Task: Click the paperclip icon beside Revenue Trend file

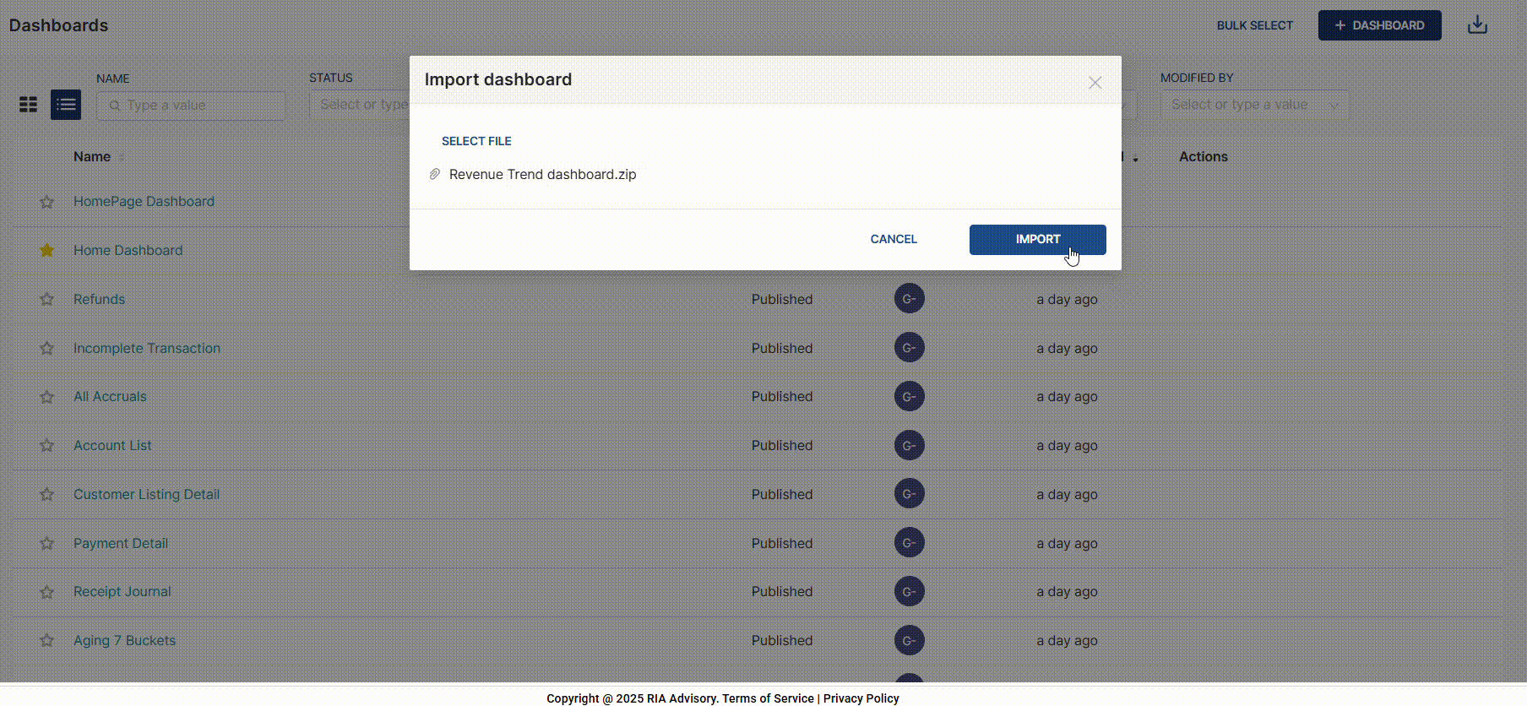Action: (435, 174)
